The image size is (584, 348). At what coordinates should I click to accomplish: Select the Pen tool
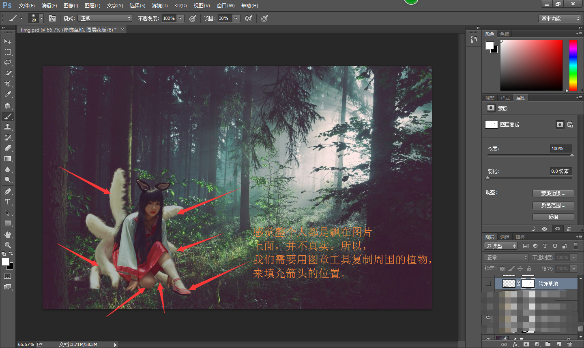pyautogui.click(x=8, y=191)
